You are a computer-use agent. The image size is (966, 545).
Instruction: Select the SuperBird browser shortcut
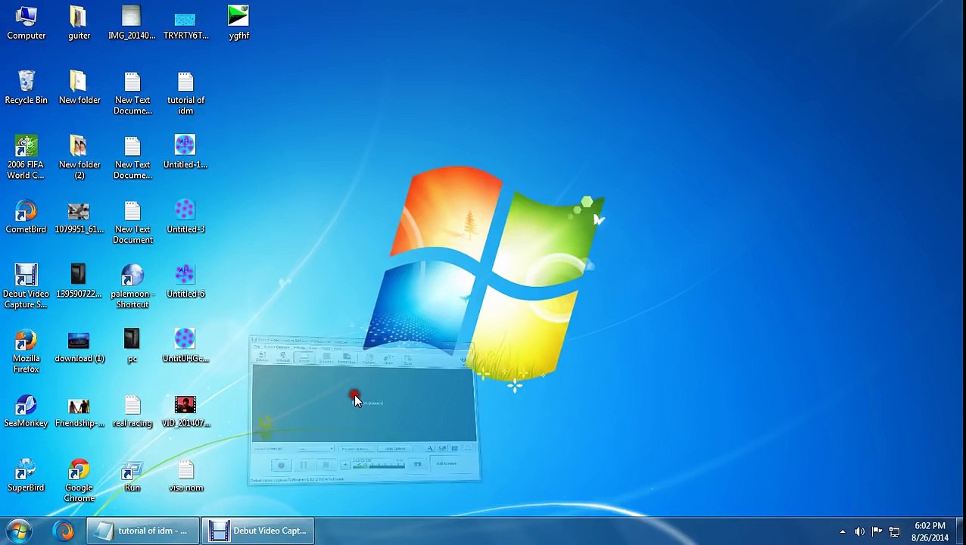pos(26,475)
